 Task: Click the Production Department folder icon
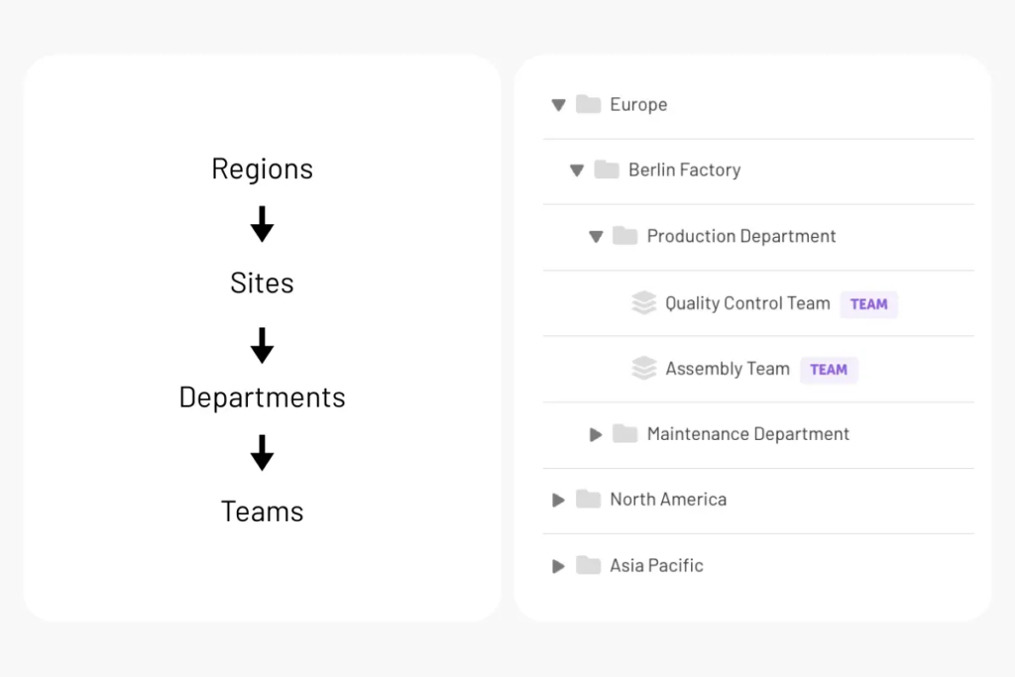click(624, 236)
